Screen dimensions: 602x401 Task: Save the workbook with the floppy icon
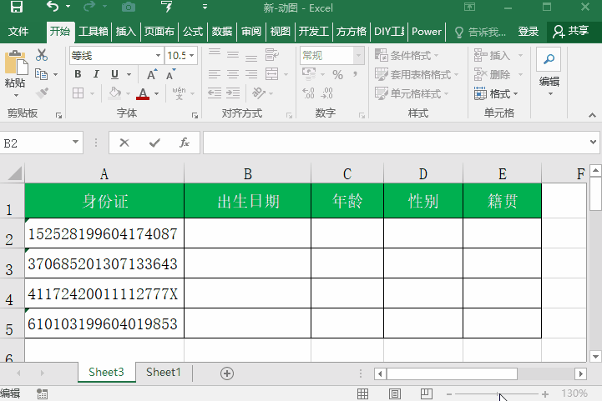coord(16,7)
